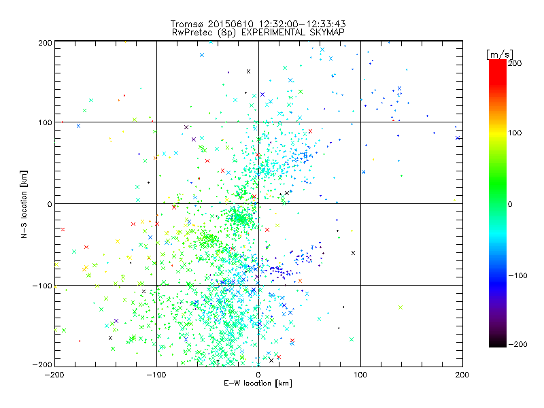
Task: Click the 'E-W location [km]' axis label
Action: tap(258, 384)
